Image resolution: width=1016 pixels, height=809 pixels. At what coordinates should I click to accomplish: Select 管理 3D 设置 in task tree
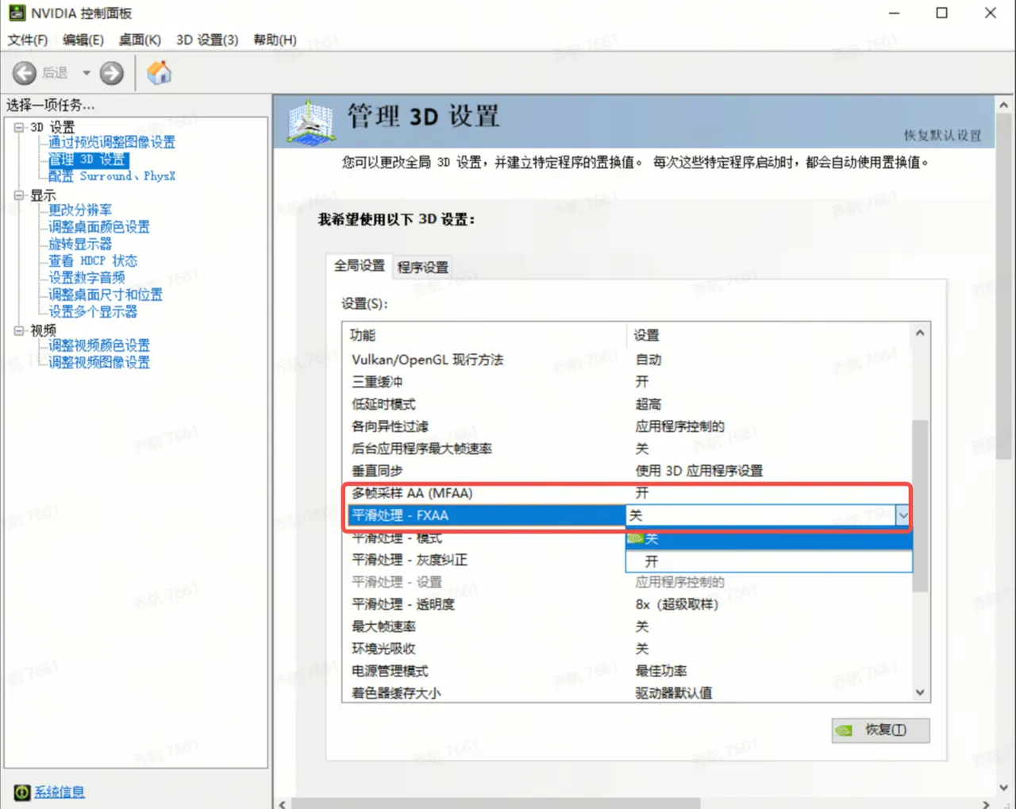click(x=87, y=160)
